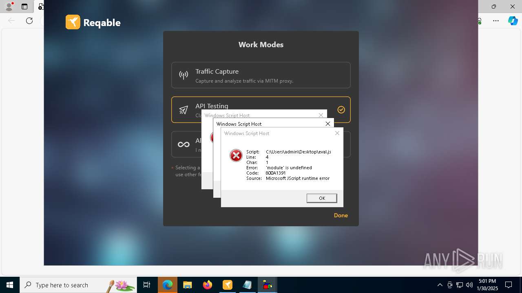Open the Copilot icon in Edge
522x293 pixels.
point(513,21)
